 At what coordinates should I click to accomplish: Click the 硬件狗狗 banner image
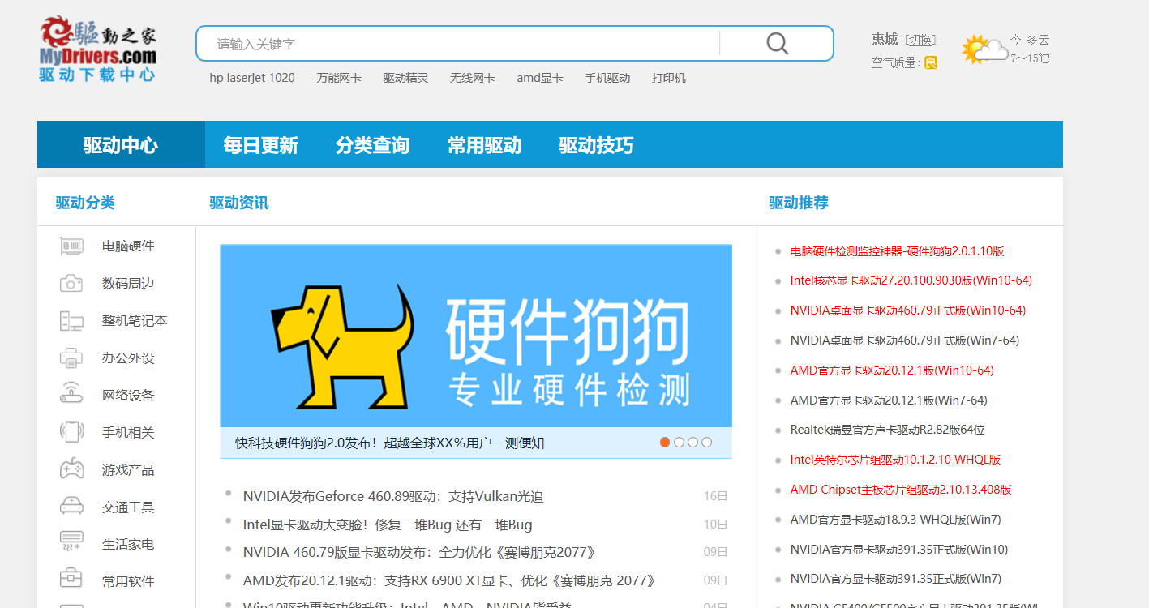[x=476, y=336]
